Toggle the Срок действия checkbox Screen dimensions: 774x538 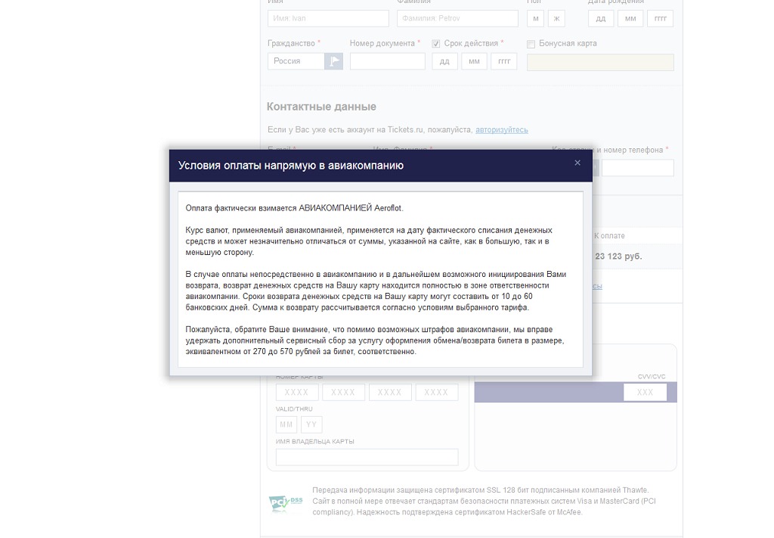(x=436, y=44)
